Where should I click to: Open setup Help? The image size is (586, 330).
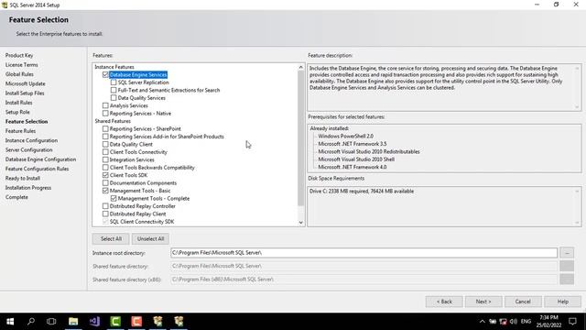562,302
